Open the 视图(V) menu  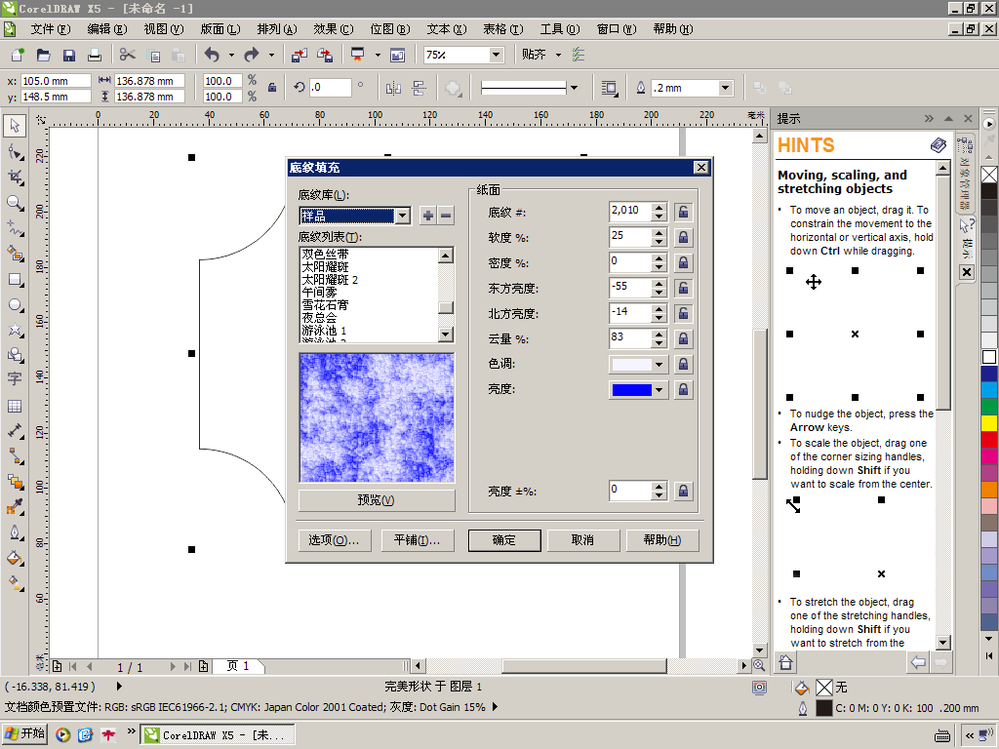coord(164,29)
